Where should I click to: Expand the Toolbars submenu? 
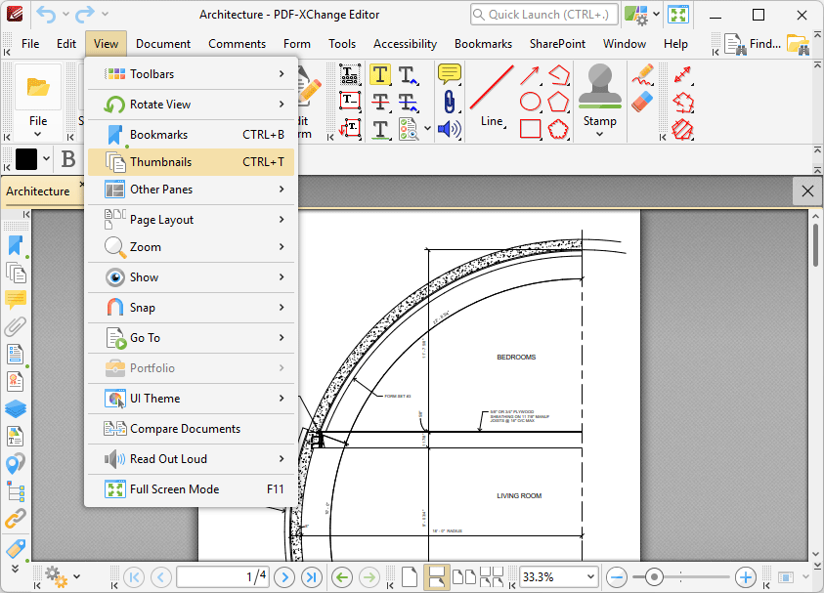191,74
